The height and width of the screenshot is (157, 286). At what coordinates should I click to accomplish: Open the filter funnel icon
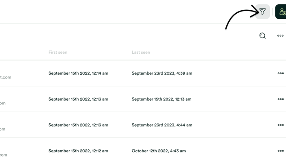(262, 12)
